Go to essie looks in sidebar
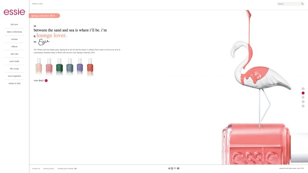308x173 pixels. click(14, 61)
